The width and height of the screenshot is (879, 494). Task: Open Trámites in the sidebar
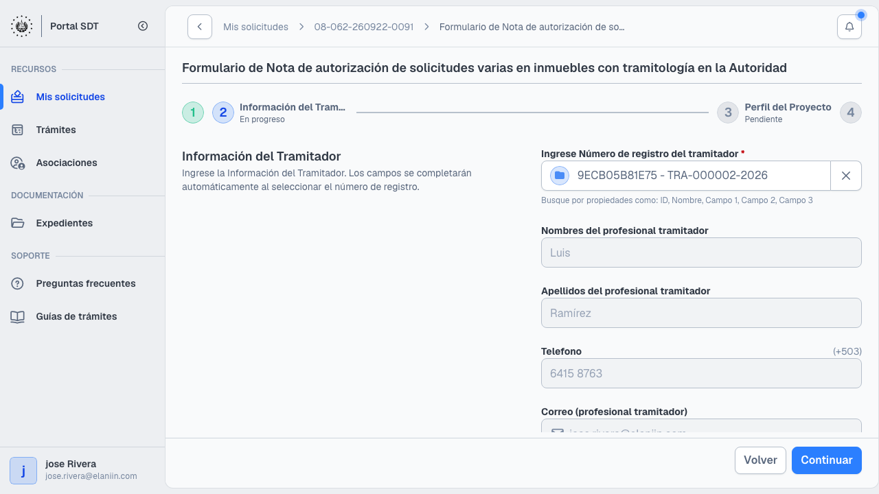tap(82, 130)
